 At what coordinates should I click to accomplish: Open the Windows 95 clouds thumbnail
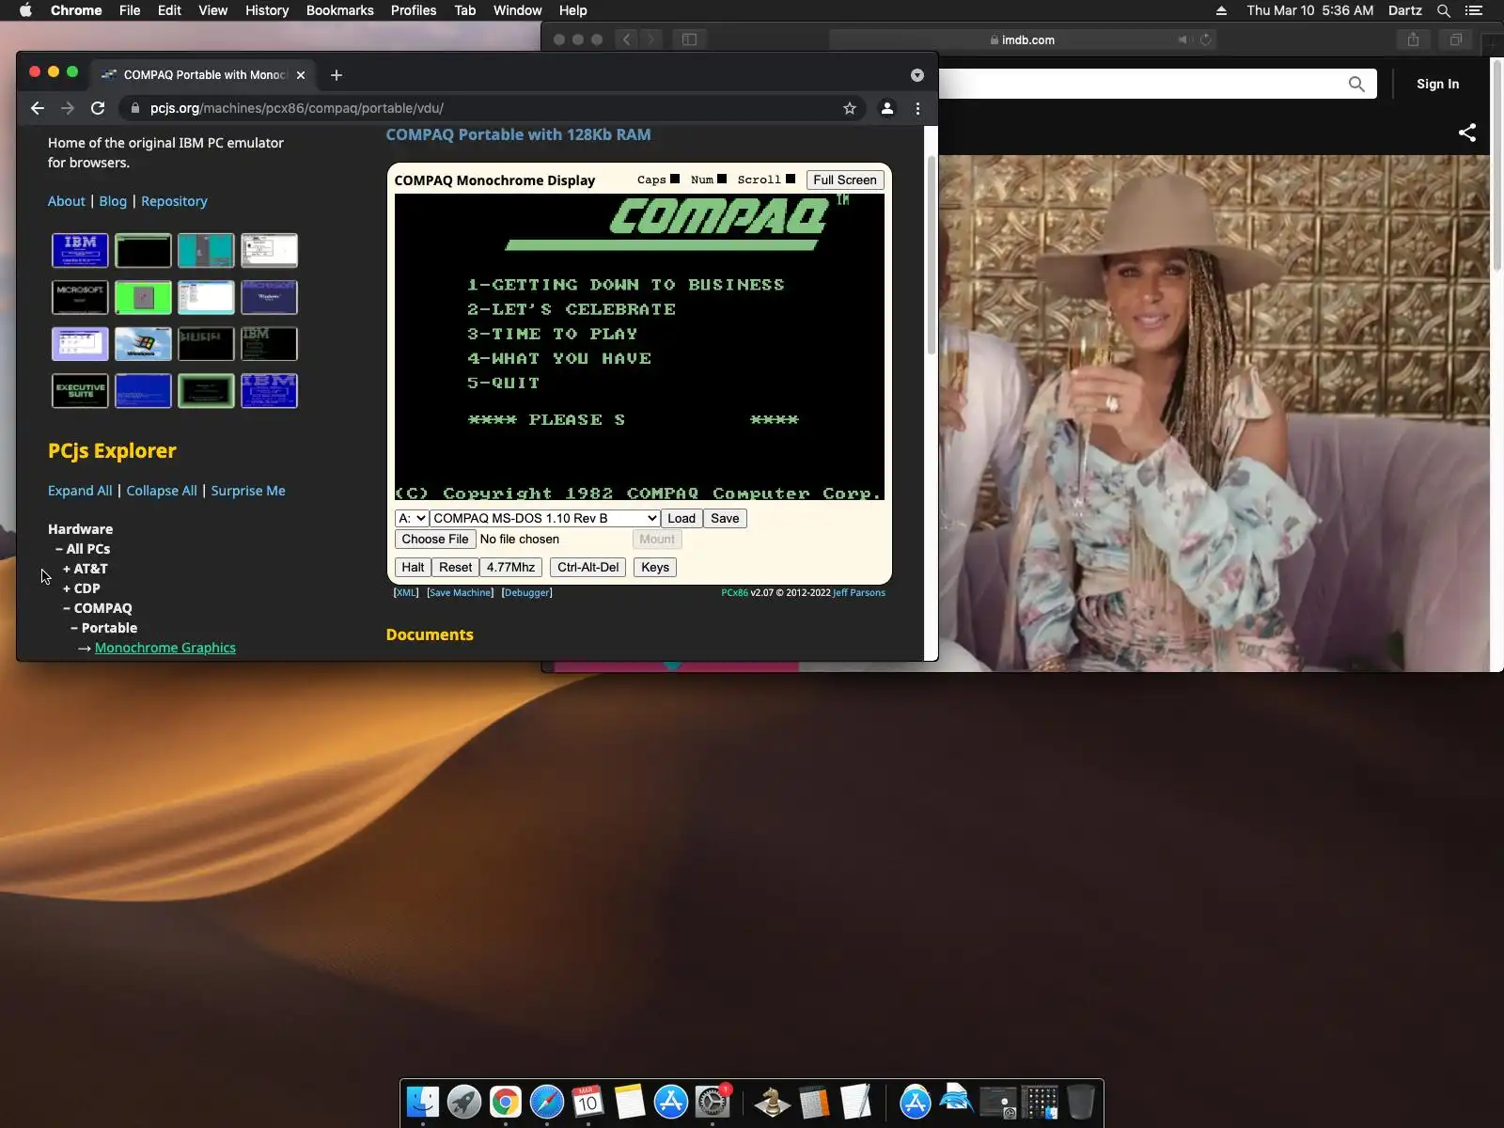(x=143, y=344)
